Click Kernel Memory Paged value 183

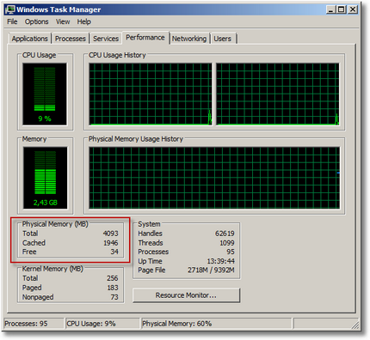click(113, 288)
